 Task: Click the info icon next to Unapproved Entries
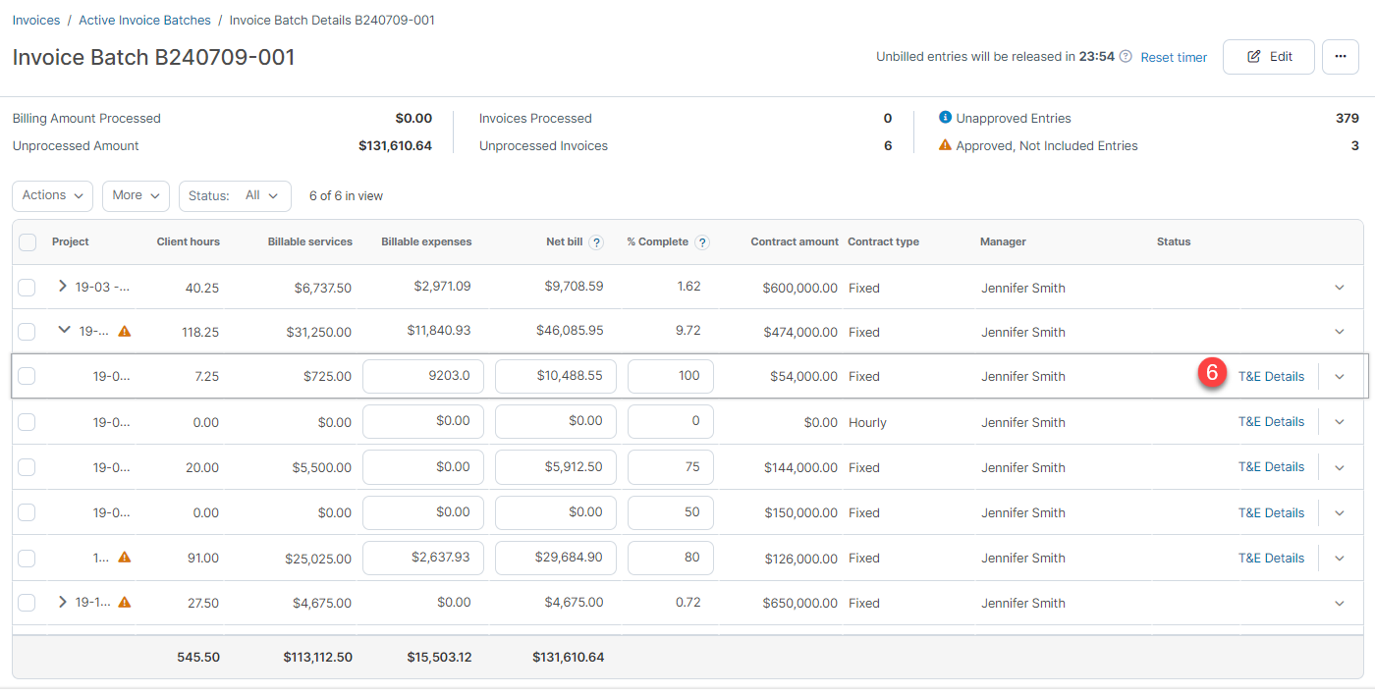pos(945,118)
